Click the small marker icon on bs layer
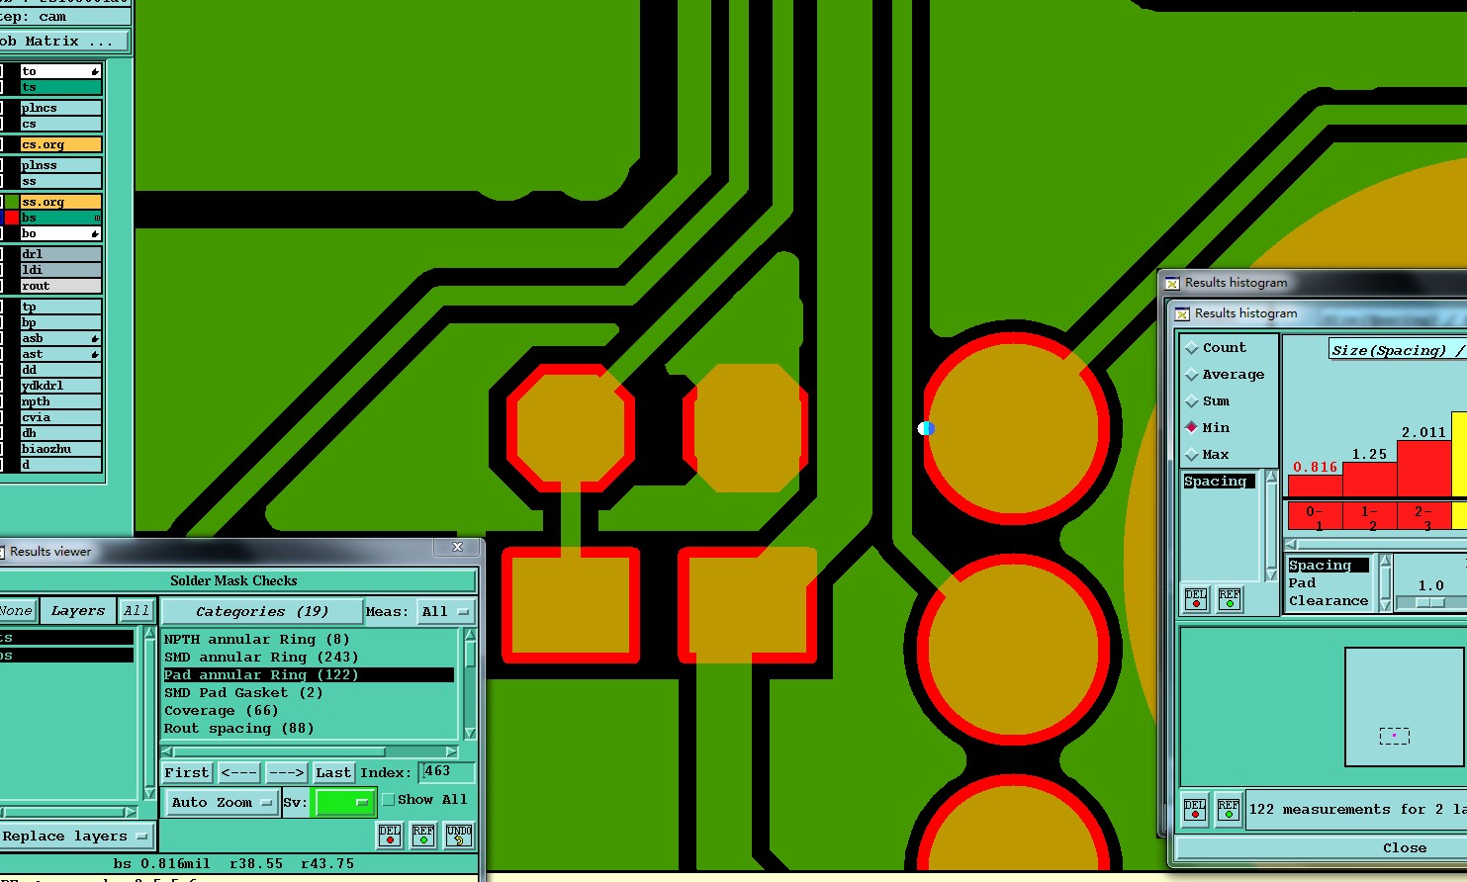The width and height of the screenshot is (1467, 882). pos(97,218)
